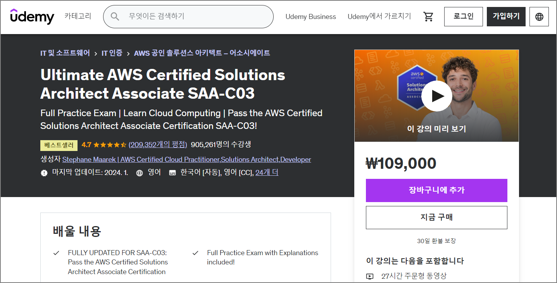Image resolution: width=557 pixels, height=283 pixels.
Task: Click the course preview thumbnail image
Action: pyautogui.click(x=436, y=96)
